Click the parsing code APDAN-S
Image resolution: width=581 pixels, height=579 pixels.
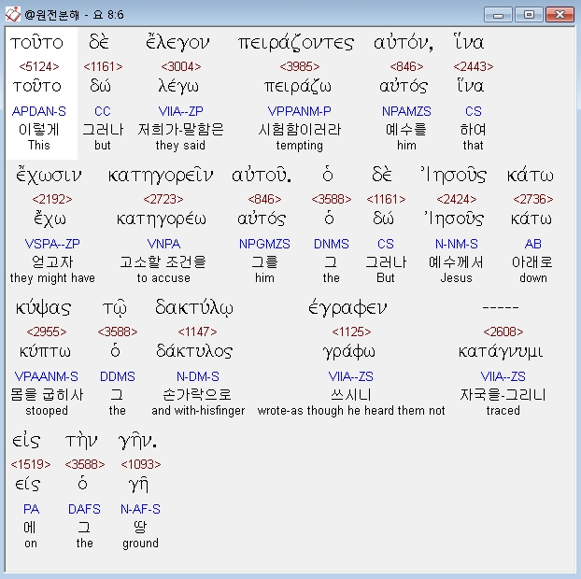[39, 111]
